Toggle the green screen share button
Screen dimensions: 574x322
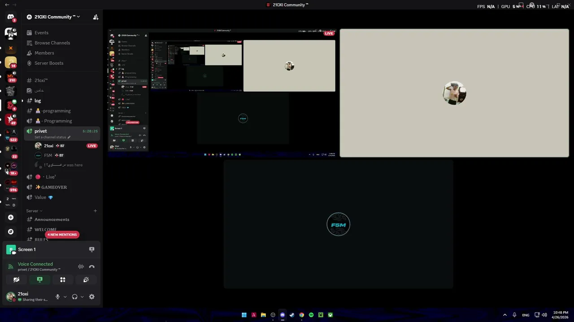click(39, 280)
